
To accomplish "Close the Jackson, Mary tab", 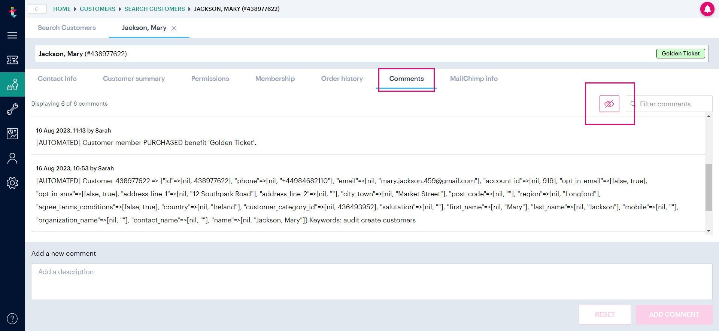I will click(x=174, y=28).
